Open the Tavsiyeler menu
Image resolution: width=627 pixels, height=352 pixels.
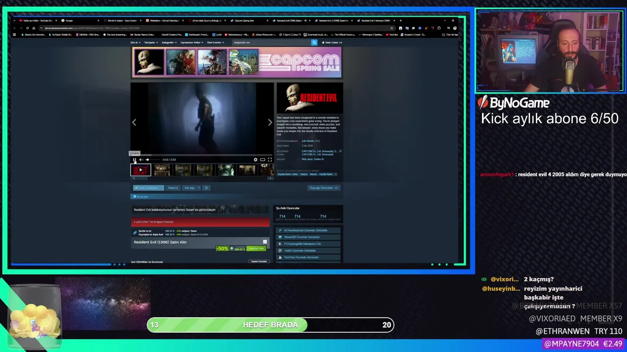pos(151,43)
